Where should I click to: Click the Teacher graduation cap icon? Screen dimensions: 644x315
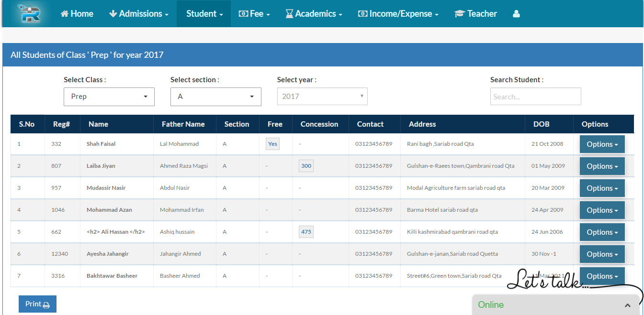(460, 14)
